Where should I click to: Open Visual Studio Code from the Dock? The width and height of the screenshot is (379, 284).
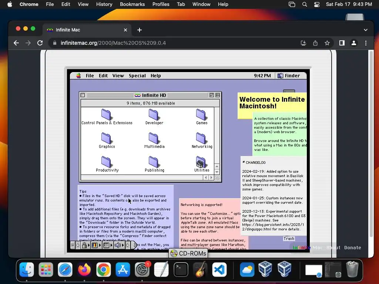(x=219, y=269)
